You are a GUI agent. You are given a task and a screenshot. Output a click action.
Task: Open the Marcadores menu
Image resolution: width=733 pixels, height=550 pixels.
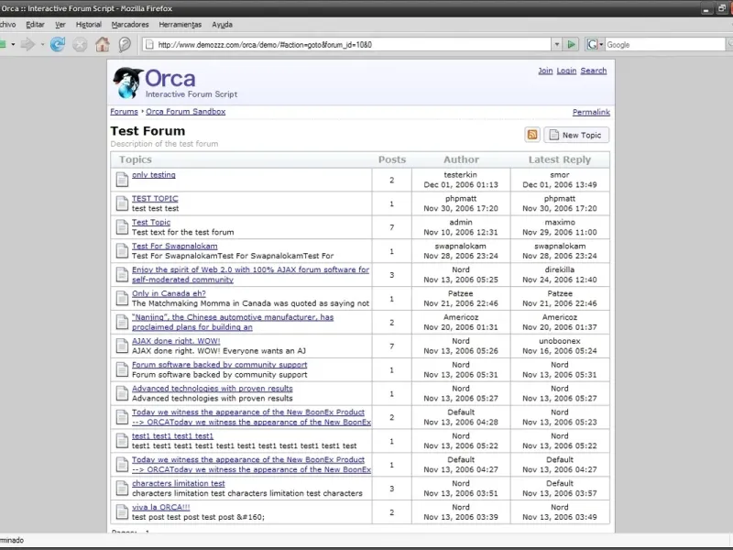click(x=130, y=25)
